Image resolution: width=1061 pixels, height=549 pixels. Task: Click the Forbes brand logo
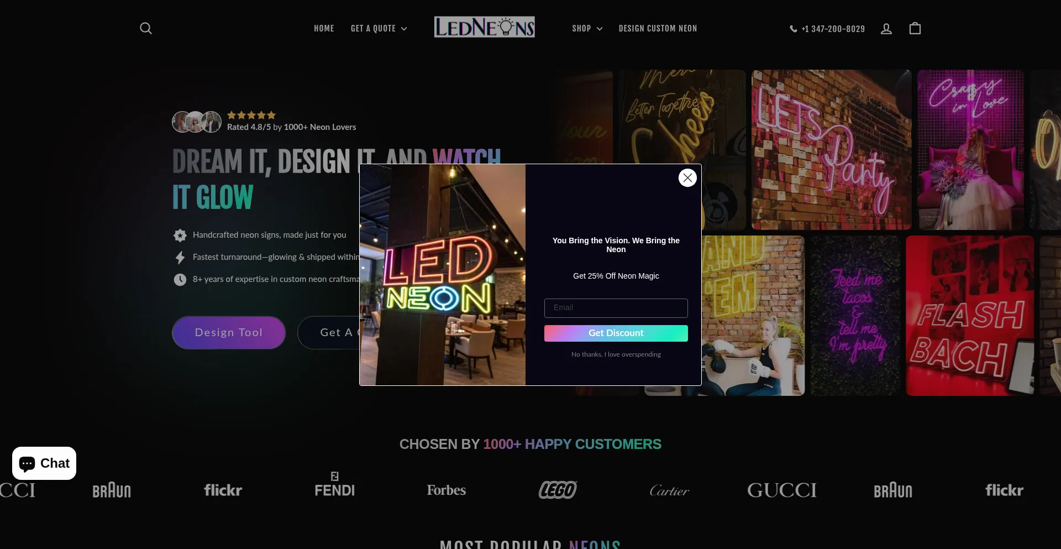tap(446, 490)
